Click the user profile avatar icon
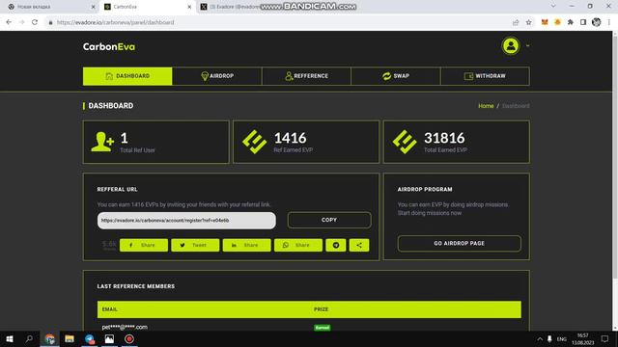 tap(511, 46)
